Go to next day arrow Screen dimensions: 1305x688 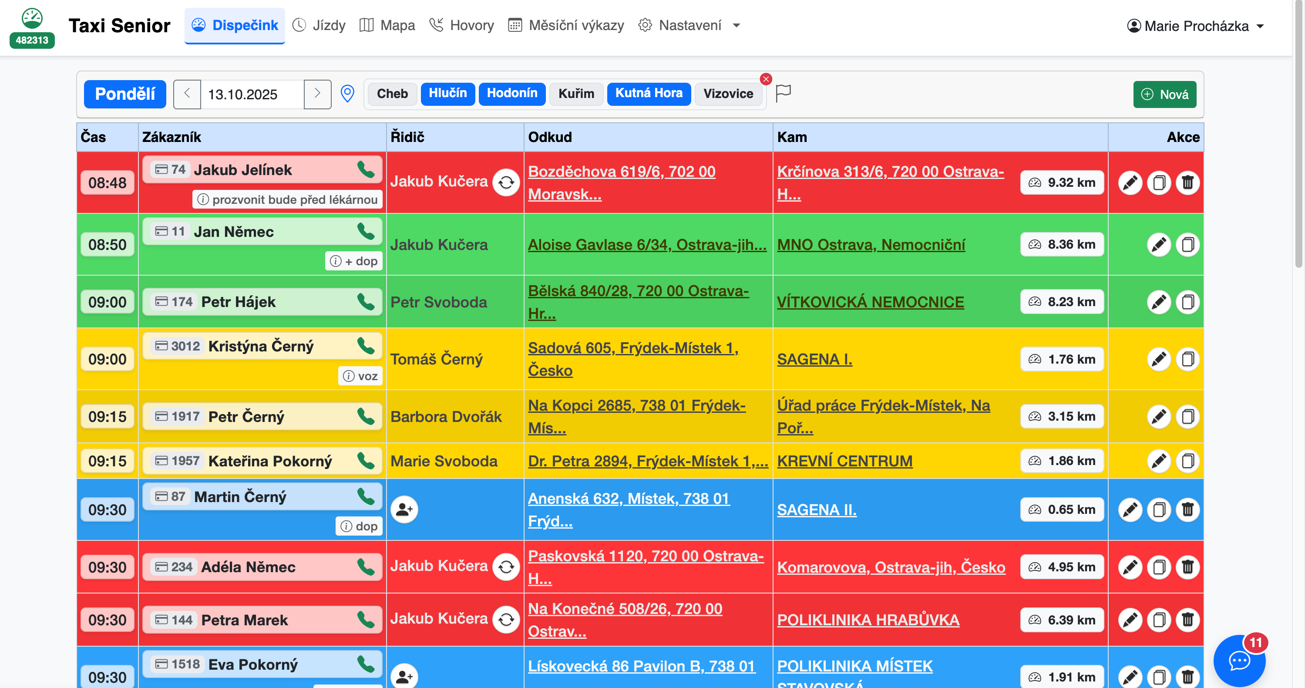coord(317,94)
